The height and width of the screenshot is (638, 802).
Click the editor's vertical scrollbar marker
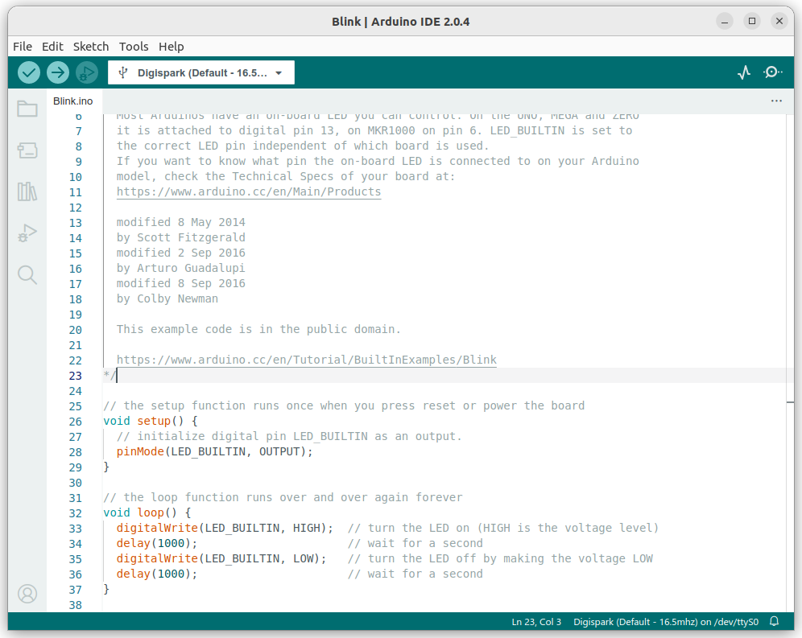pos(790,402)
